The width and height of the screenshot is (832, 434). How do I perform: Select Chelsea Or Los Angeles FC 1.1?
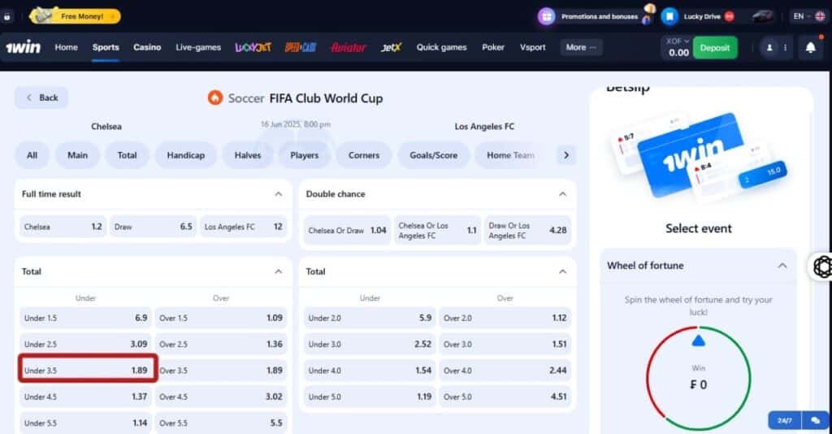tap(437, 230)
